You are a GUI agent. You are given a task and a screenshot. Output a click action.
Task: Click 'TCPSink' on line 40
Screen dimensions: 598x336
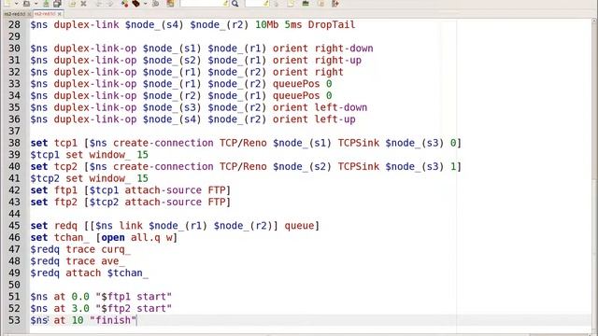click(x=359, y=166)
